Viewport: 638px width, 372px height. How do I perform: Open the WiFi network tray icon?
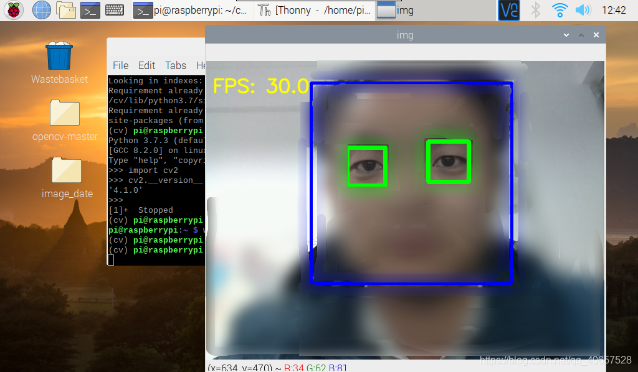tap(559, 10)
